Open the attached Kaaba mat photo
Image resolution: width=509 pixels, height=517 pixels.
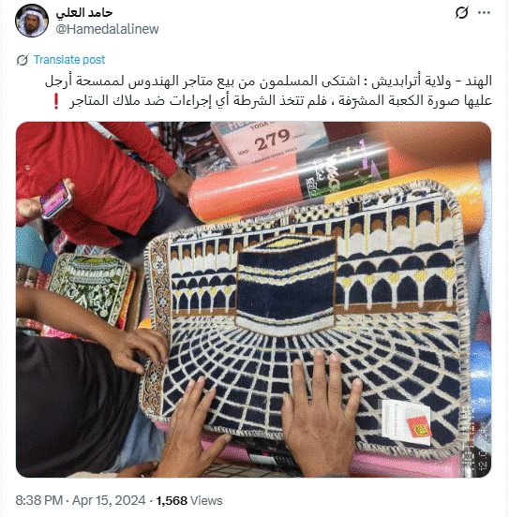click(253, 300)
